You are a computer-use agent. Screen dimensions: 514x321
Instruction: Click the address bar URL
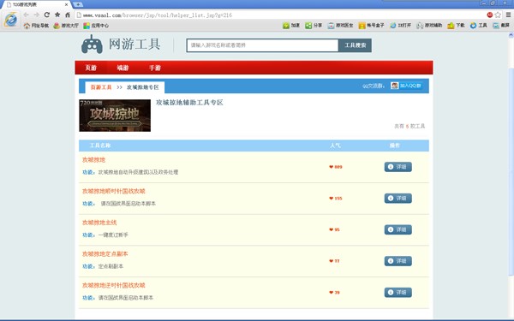158,15
